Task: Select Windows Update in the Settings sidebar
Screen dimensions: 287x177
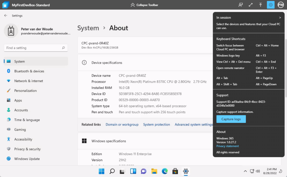Action: (27, 159)
